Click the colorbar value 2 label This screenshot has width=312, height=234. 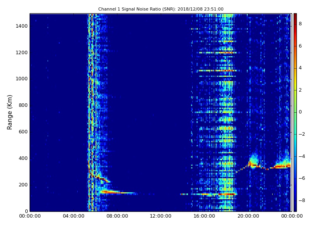pyautogui.click(x=300, y=90)
